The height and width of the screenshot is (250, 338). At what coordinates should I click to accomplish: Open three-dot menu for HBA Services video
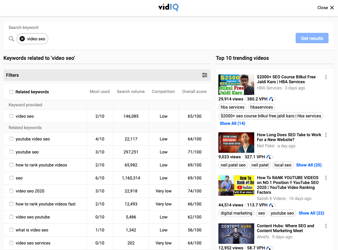pos(326,77)
